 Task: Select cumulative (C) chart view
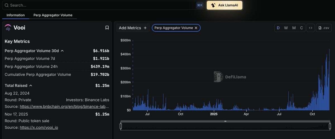click(301, 28)
